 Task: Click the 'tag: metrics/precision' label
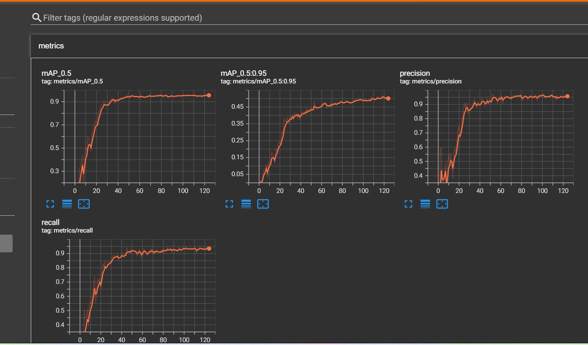[x=431, y=81]
